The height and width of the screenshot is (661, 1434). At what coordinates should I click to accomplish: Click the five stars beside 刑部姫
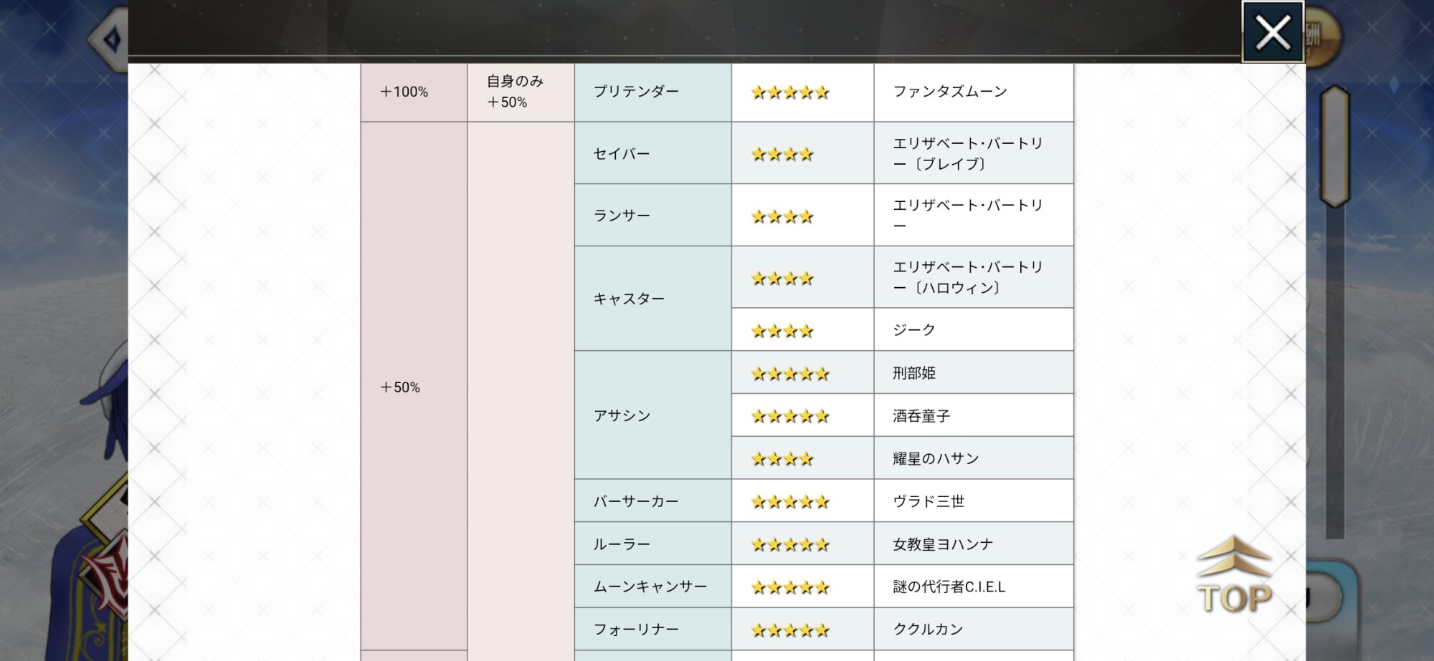pyautogui.click(x=789, y=374)
